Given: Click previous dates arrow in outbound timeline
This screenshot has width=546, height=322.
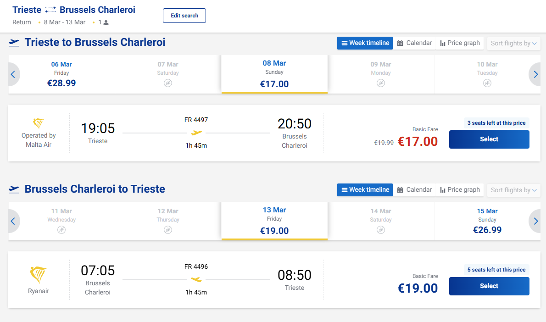Looking at the screenshot, I should click(x=13, y=74).
